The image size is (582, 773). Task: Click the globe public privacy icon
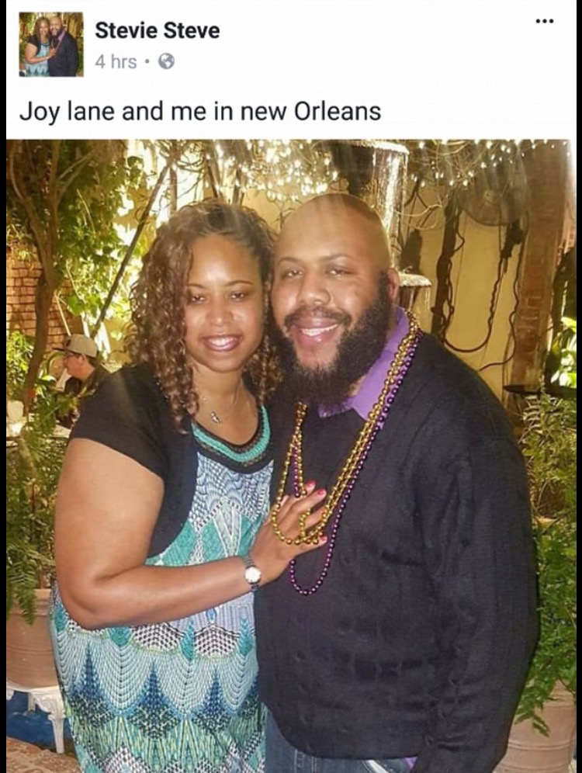[167, 61]
